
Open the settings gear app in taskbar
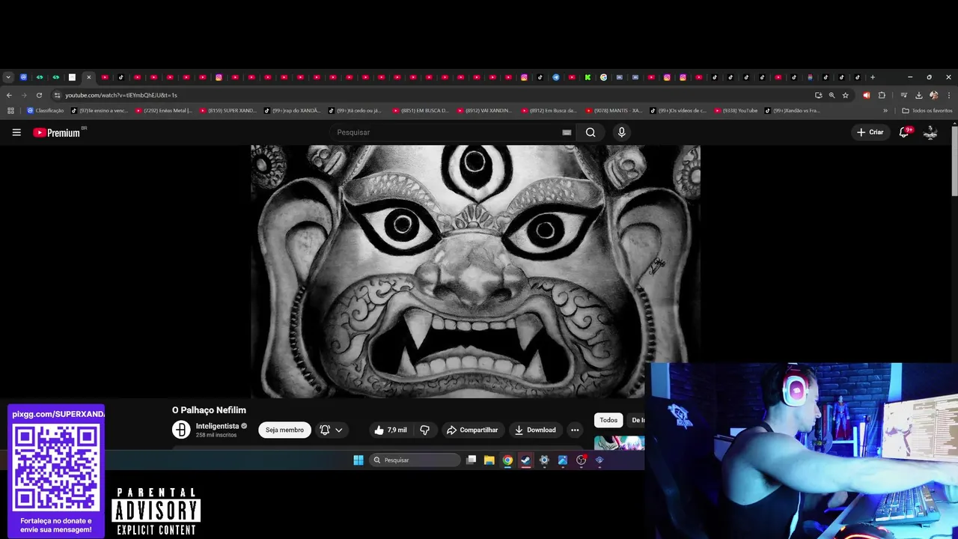click(544, 460)
